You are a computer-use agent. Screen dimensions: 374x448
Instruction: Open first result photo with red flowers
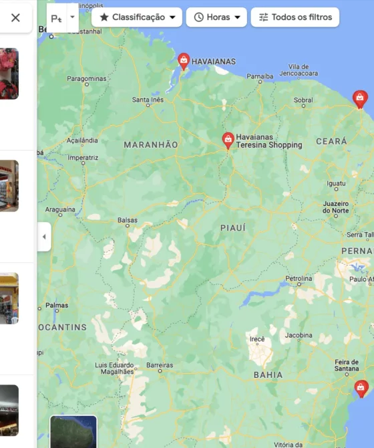9,74
